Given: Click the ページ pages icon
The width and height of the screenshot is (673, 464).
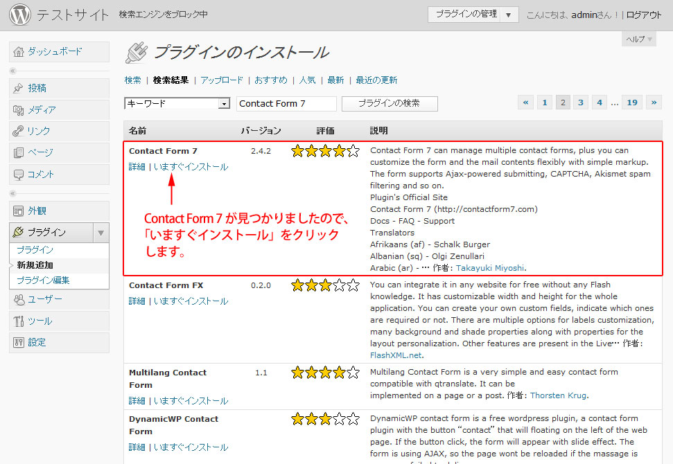Looking at the screenshot, I should coord(19,152).
